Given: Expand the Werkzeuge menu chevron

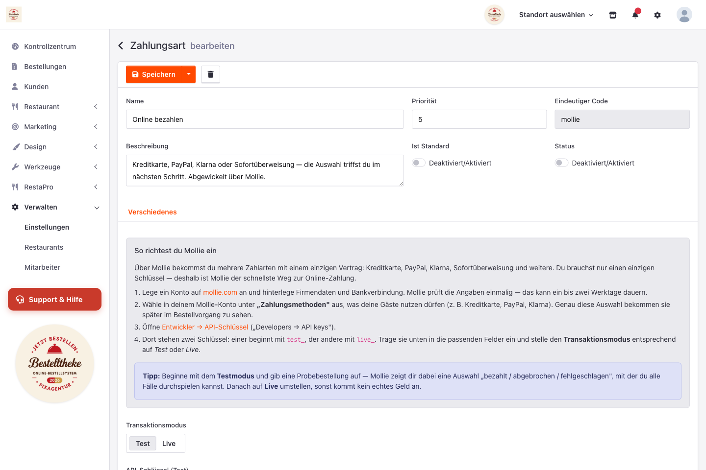Looking at the screenshot, I should (x=96, y=167).
